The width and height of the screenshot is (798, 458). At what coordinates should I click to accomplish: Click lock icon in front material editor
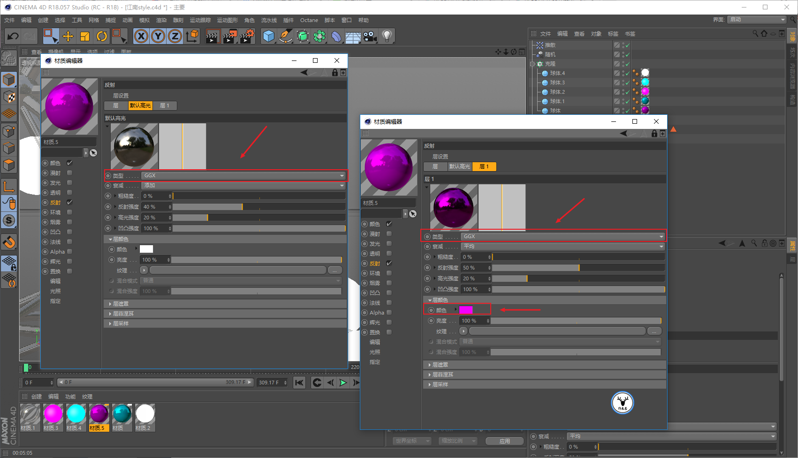click(654, 134)
